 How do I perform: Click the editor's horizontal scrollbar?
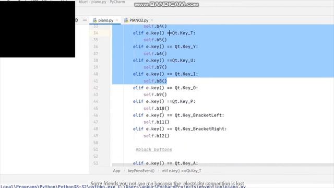pos(223,165)
